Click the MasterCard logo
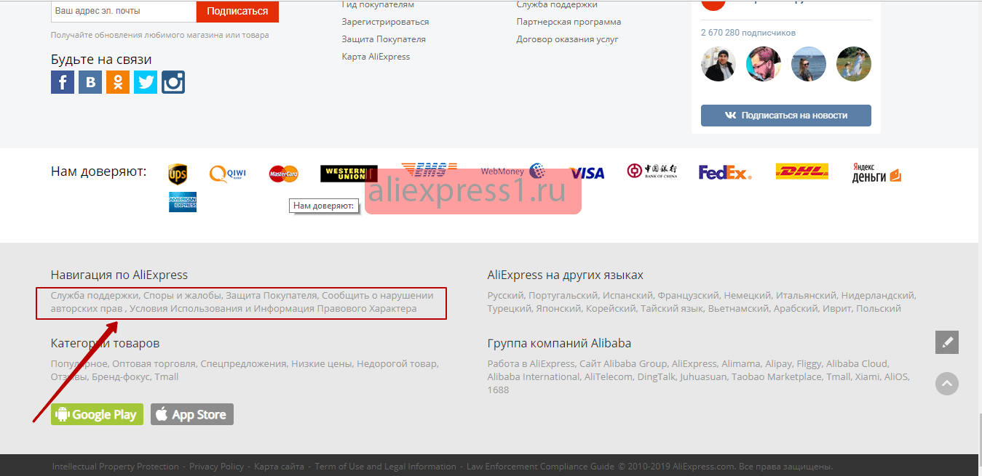This screenshot has width=982, height=476. (284, 174)
